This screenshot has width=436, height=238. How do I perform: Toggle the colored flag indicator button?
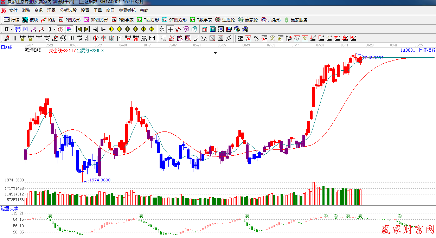(x=69, y=29)
